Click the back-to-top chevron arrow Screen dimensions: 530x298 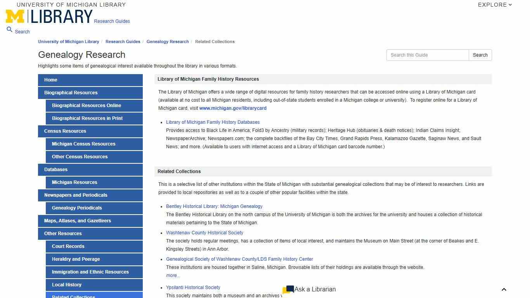[x=504, y=289]
